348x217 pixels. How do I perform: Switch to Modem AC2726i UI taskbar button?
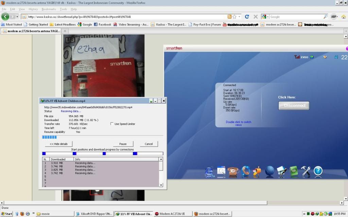click(172, 214)
